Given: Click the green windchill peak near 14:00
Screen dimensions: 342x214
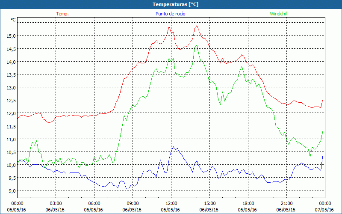Looking at the screenshot, I should [197, 45].
